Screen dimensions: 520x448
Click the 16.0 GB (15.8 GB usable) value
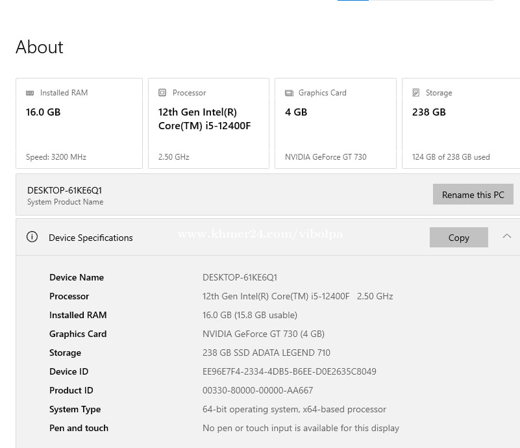point(249,315)
